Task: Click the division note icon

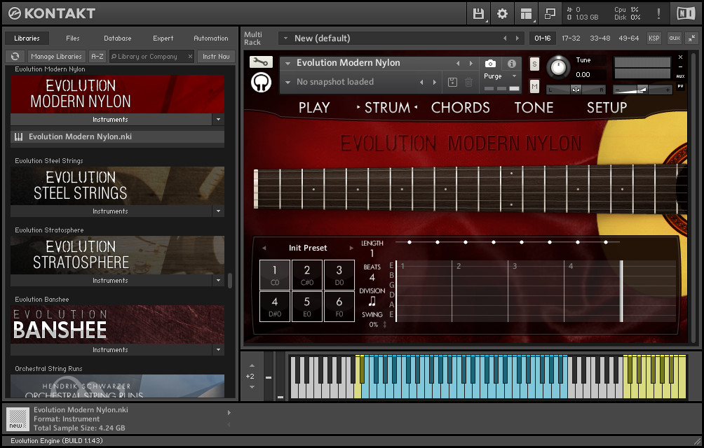Action: pos(372,301)
